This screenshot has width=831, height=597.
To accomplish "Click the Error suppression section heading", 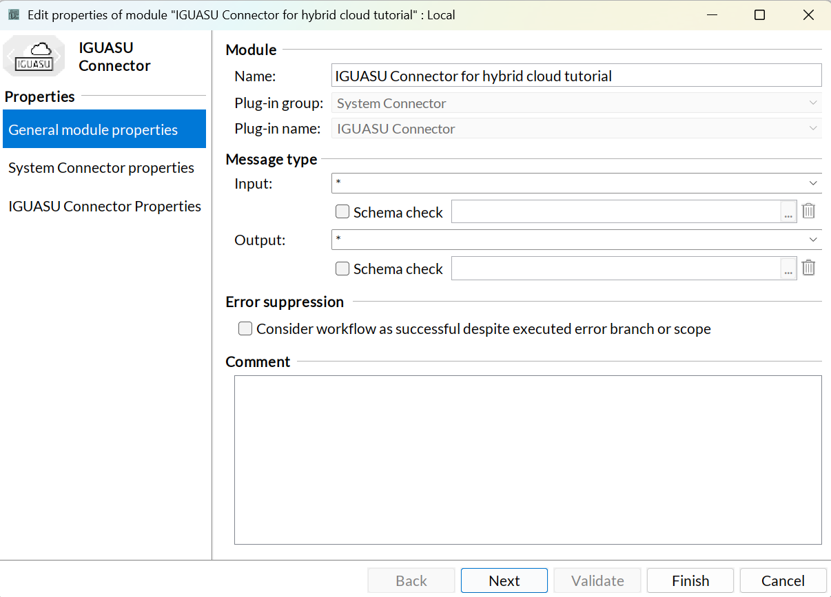I will point(285,302).
